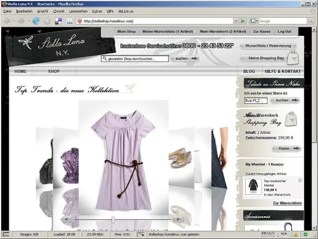Click the browser Back arrow button
Viewport: 318px width, 239px height.
pos(7,21)
